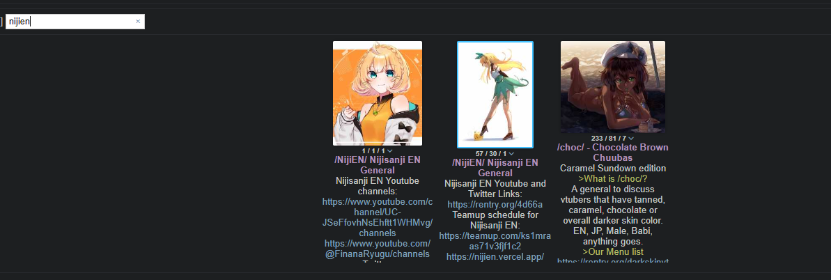Open the menu arrow beside 57 / 30 / 1

click(x=511, y=154)
